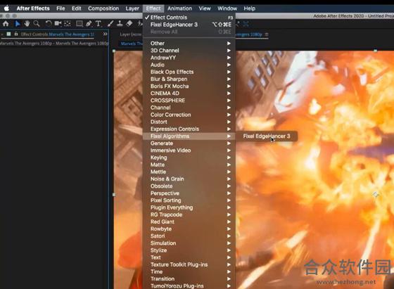Viewport: 394px width, 289px height.
Task: Open the Generate effects category
Action: coord(189,143)
